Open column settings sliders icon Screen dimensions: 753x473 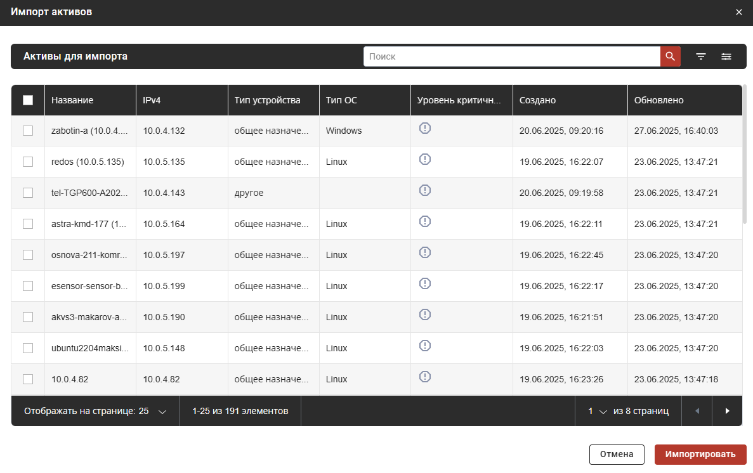coord(726,56)
